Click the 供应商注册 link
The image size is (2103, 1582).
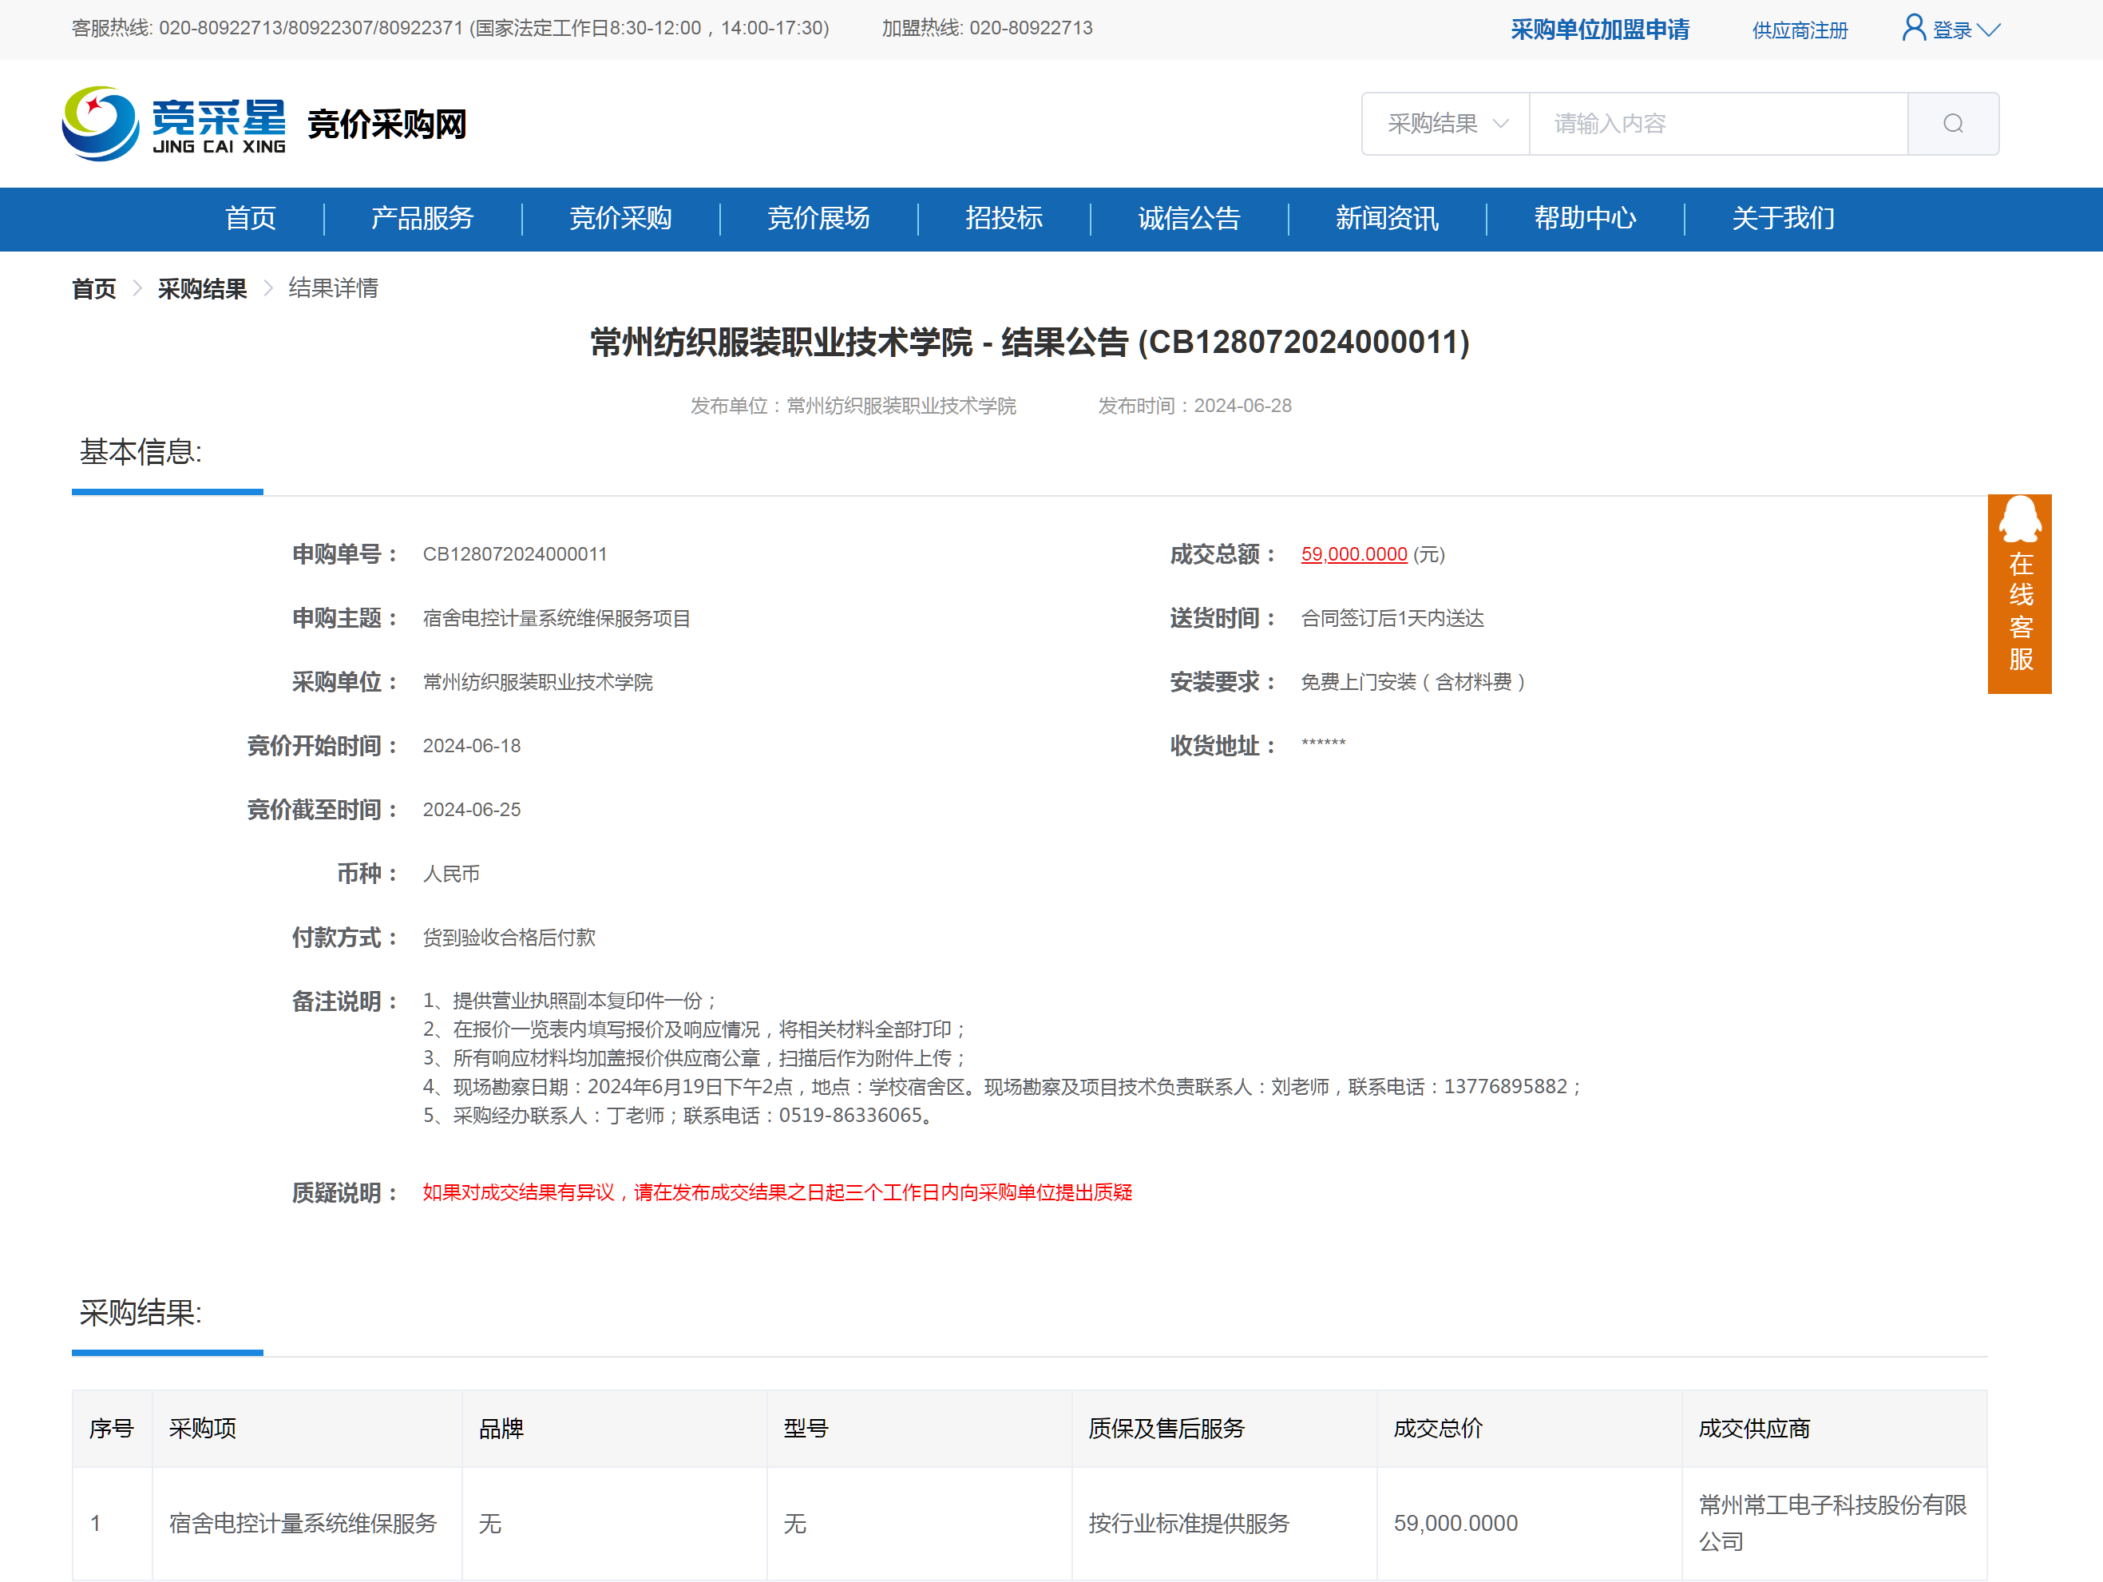click(x=1799, y=30)
